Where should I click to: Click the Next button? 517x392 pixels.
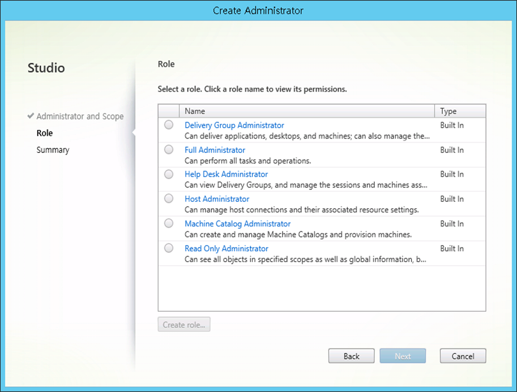[403, 356]
